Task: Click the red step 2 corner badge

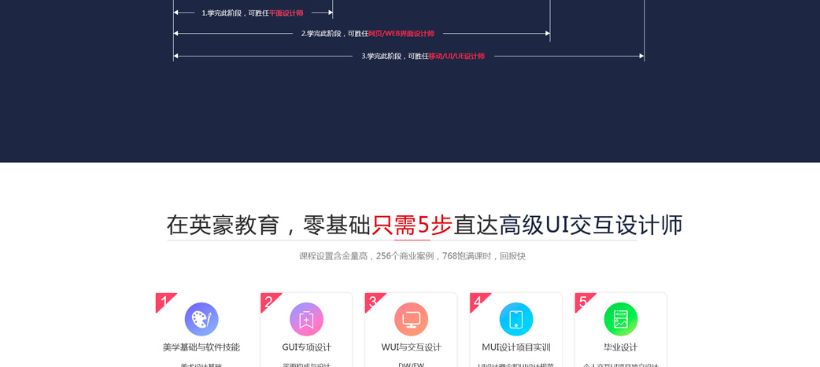Action: (269, 301)
